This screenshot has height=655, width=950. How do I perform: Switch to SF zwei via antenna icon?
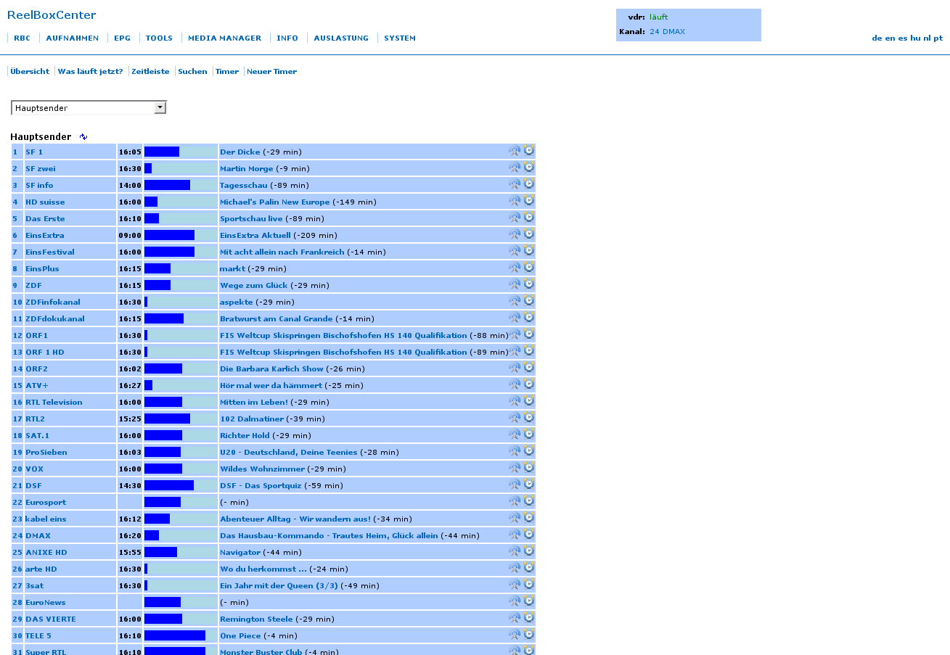pos(515,168)
